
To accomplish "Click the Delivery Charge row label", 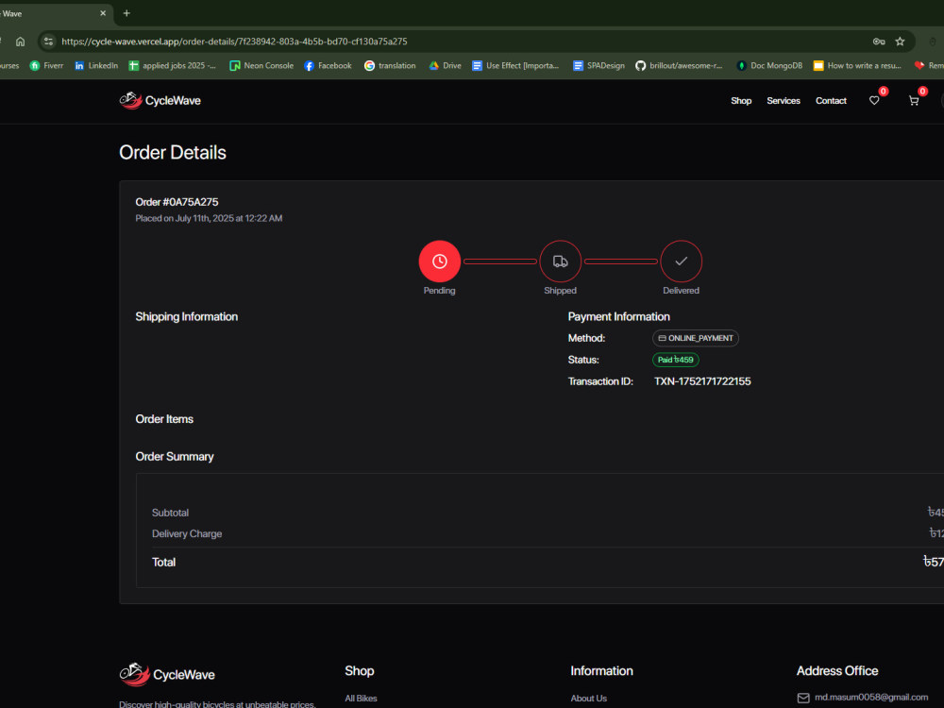I will tap(187, 534).
